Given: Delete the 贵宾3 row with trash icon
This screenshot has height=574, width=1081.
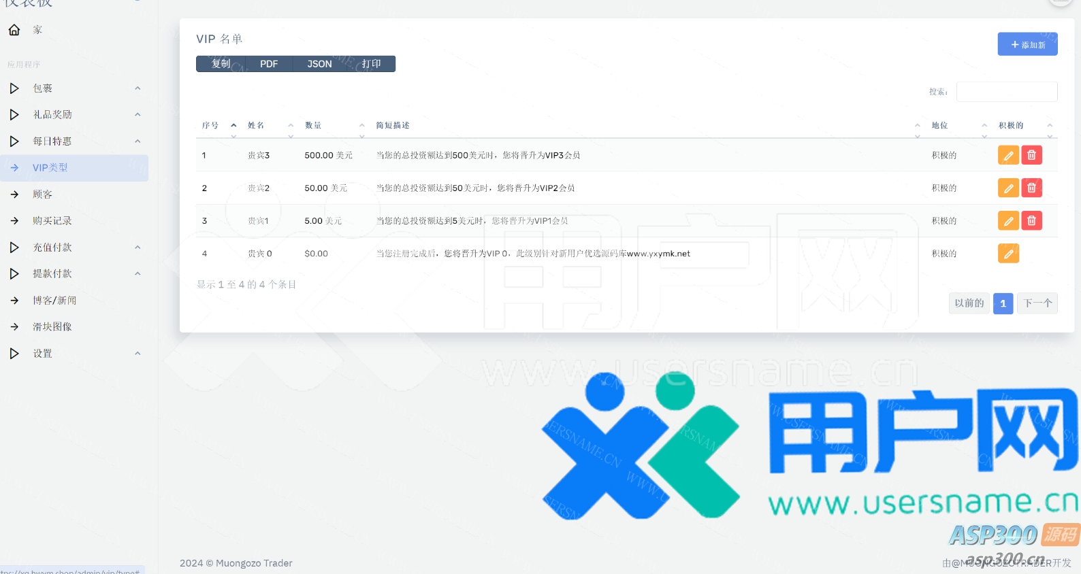Looking at the screenshot, I should coord(1031,155).
